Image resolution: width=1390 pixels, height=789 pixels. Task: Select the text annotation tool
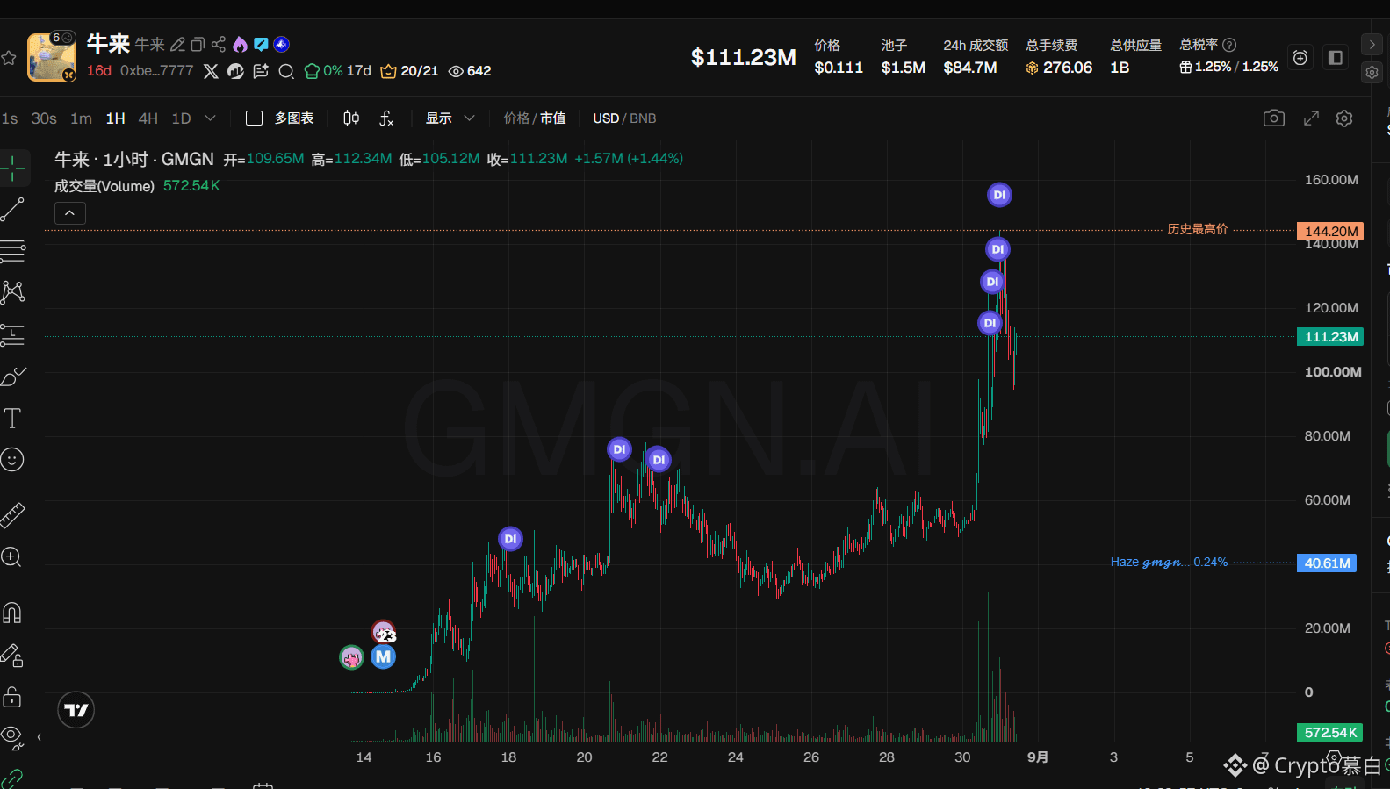pyautogui.click(x=13, y=418)
